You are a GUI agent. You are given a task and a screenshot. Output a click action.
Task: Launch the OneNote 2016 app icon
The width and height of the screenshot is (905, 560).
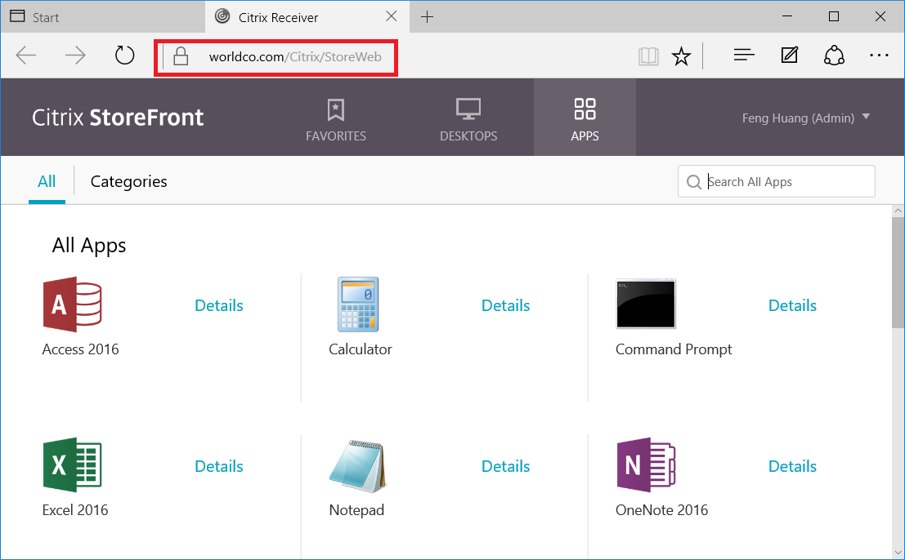(x=645, y=464)
